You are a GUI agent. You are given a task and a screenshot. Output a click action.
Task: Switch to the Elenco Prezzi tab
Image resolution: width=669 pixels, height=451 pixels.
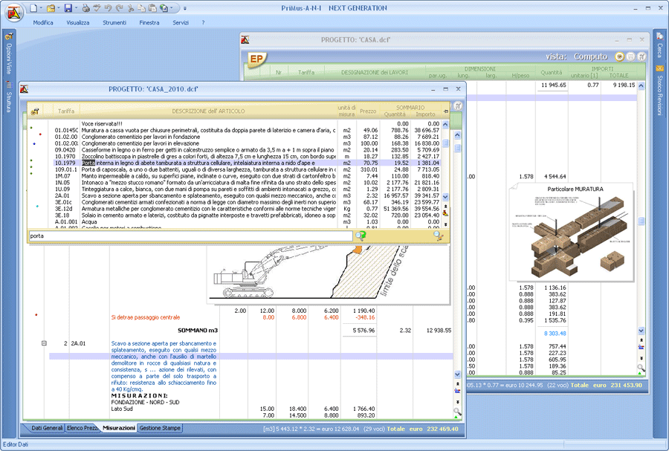(x=82, y=429)
